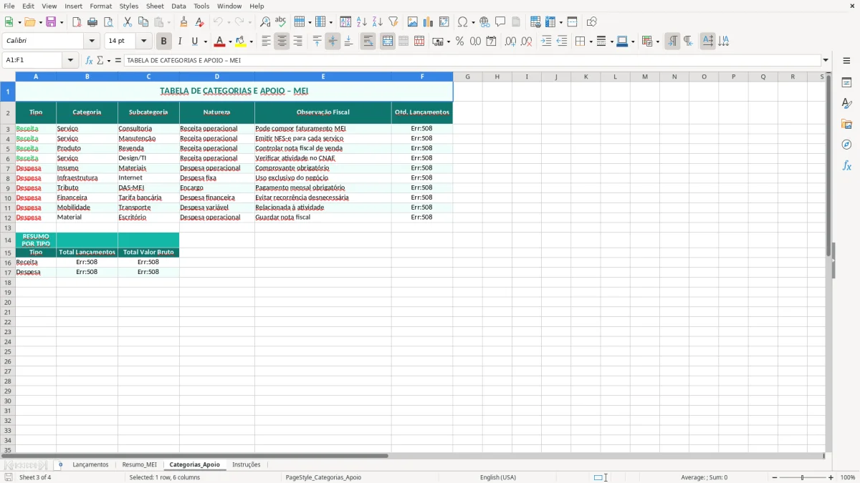This screenshot has width=860, height=483.
Task: Cut the selection with the scissors icon
Action: (x=128, y=22)
